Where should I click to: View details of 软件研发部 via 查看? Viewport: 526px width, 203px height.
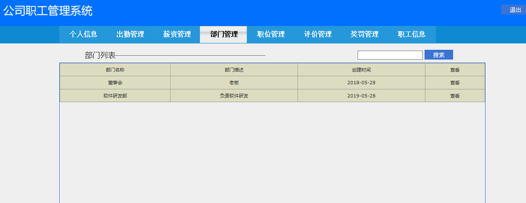point(455,96)
